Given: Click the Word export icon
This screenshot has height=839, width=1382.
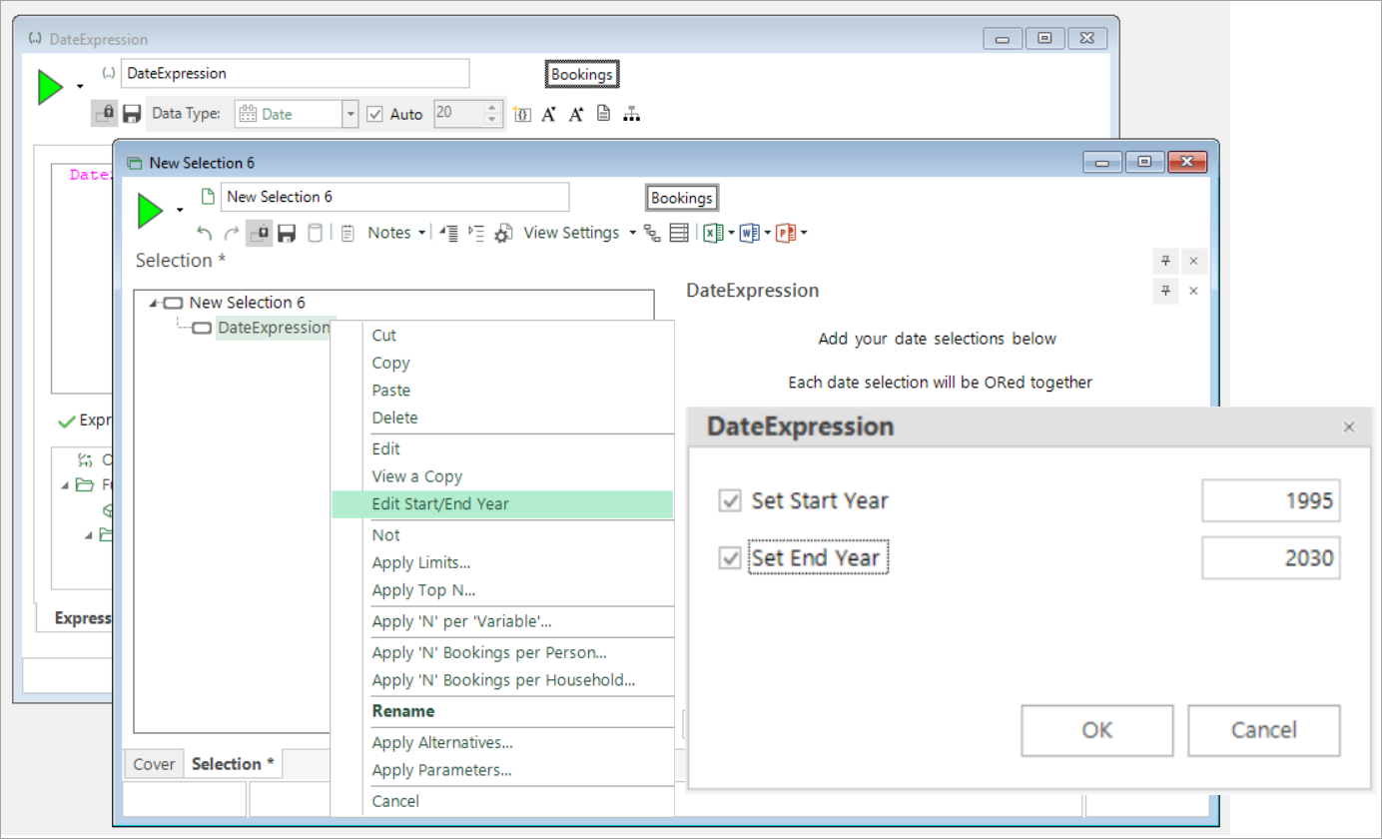Looking at the screenshot, I should [749, 233].
